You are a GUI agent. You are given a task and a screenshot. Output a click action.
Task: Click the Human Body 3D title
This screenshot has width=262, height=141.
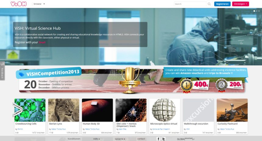[x=91, y=124]
